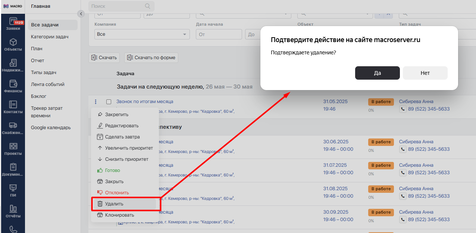This screenshot has height=233, width=476.
Task: Select Удалить in the context menu
Action: tap(114, 204)
